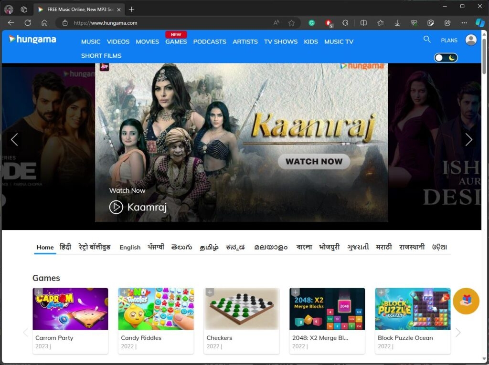Image resolution: width=489 pixels, height=365 pixels.
Task: Select the मराठी language tab
Action: (383, 247)
